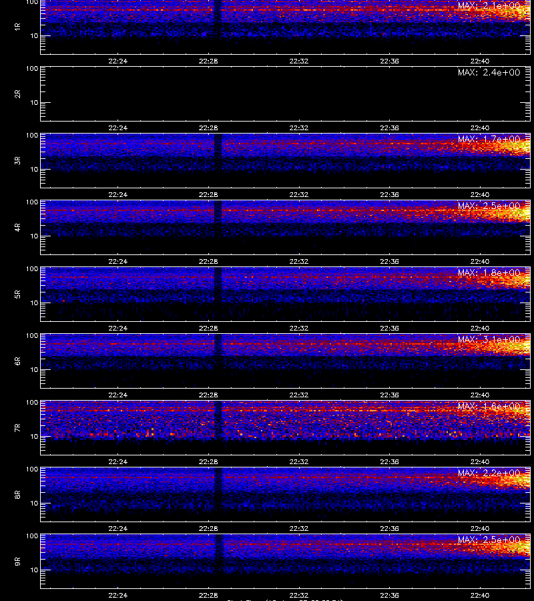534x601 pixels.
Task: Click the empty 2R spectrogram panel
Action: [x=286, y=94]
